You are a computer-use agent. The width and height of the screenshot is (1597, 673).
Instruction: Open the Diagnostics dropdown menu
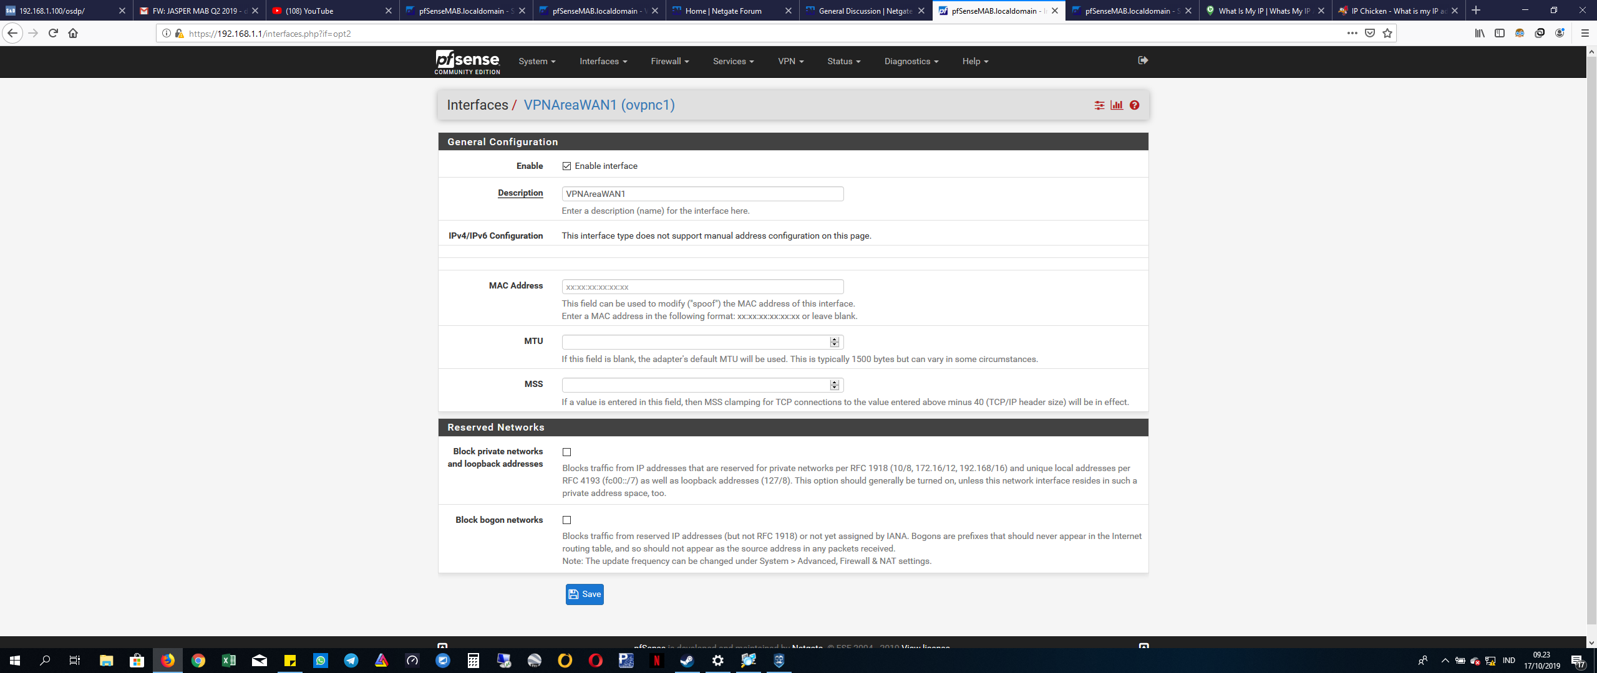pyautogui.click(x=911, y=61)
